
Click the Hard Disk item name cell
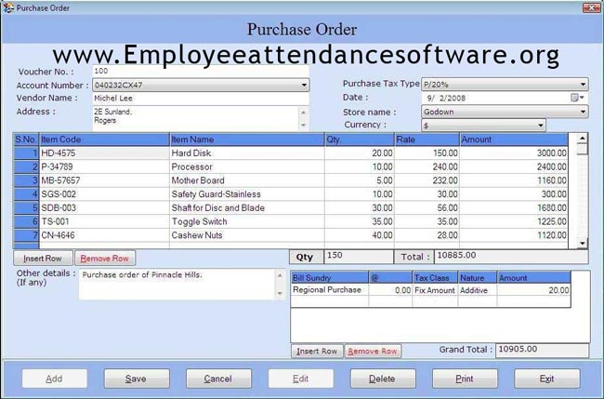pos(246,153)
